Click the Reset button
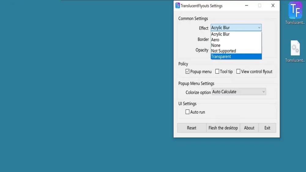 coord(192,128)
